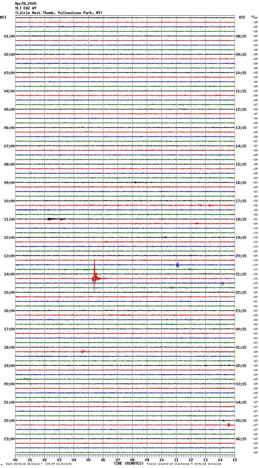
Task: Click the 06:15 UTC time label
Action: point(241,439)
